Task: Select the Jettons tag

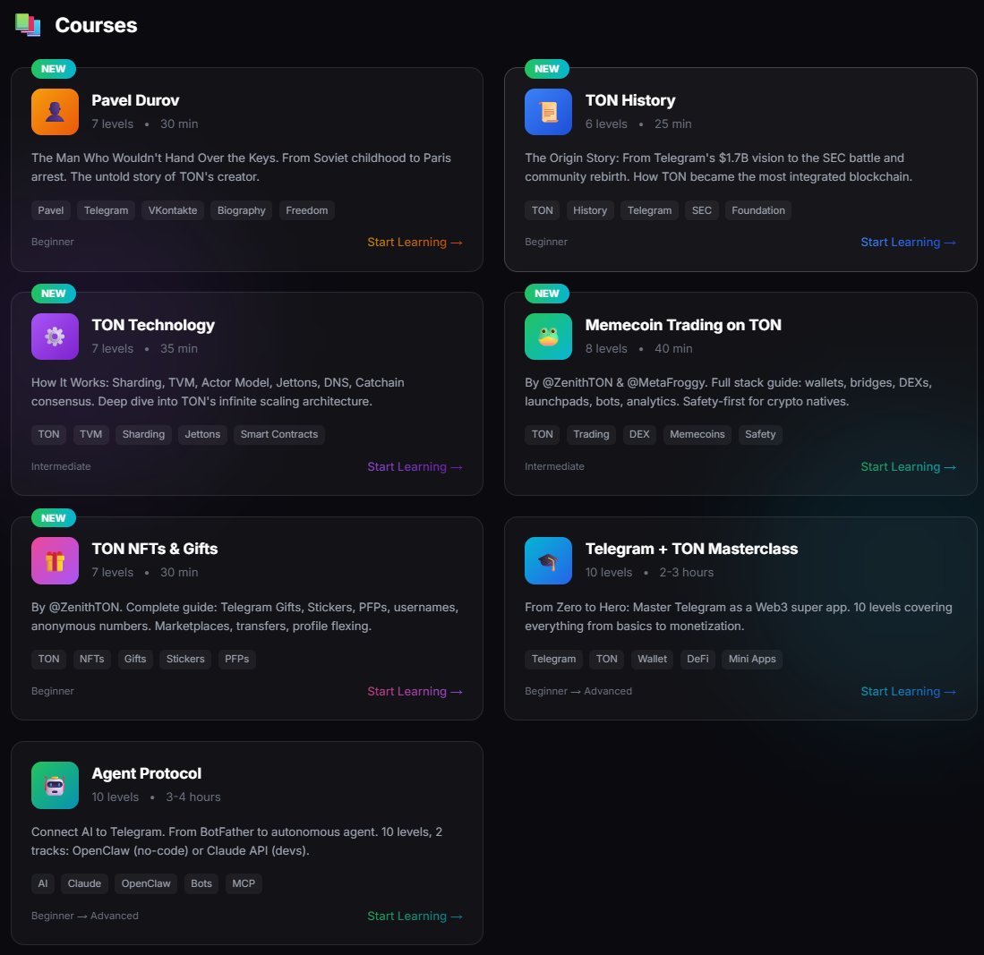Action: coord(202,434)
